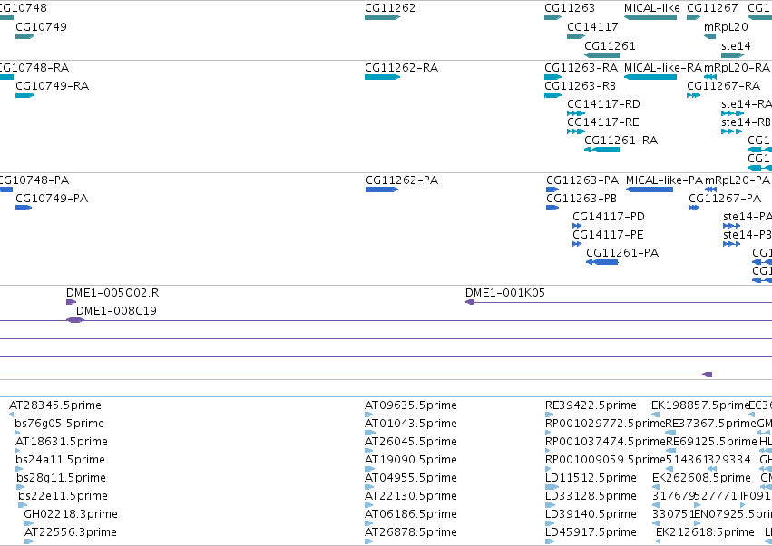This screenshot has height=546, width=772.
Task: Click the CG11262-RA transcript bar
Action: tap(382, 77)
